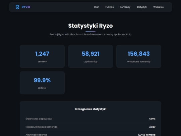This screenshot has width=181, height=136.
Task: Select the 12,458 komend value
Action: [147, 135]
